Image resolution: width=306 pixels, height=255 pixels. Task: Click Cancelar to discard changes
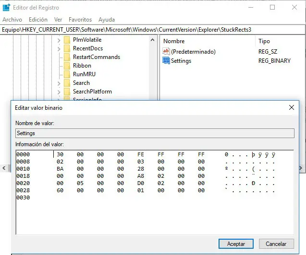(x=276, y=243)
